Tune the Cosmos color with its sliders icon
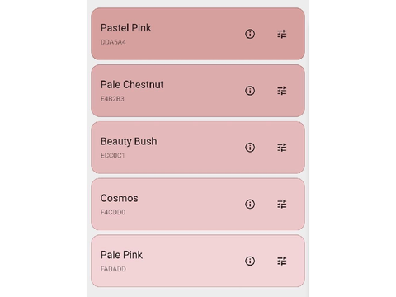Viewport: 396px width, 297px height. coord(281,204)
